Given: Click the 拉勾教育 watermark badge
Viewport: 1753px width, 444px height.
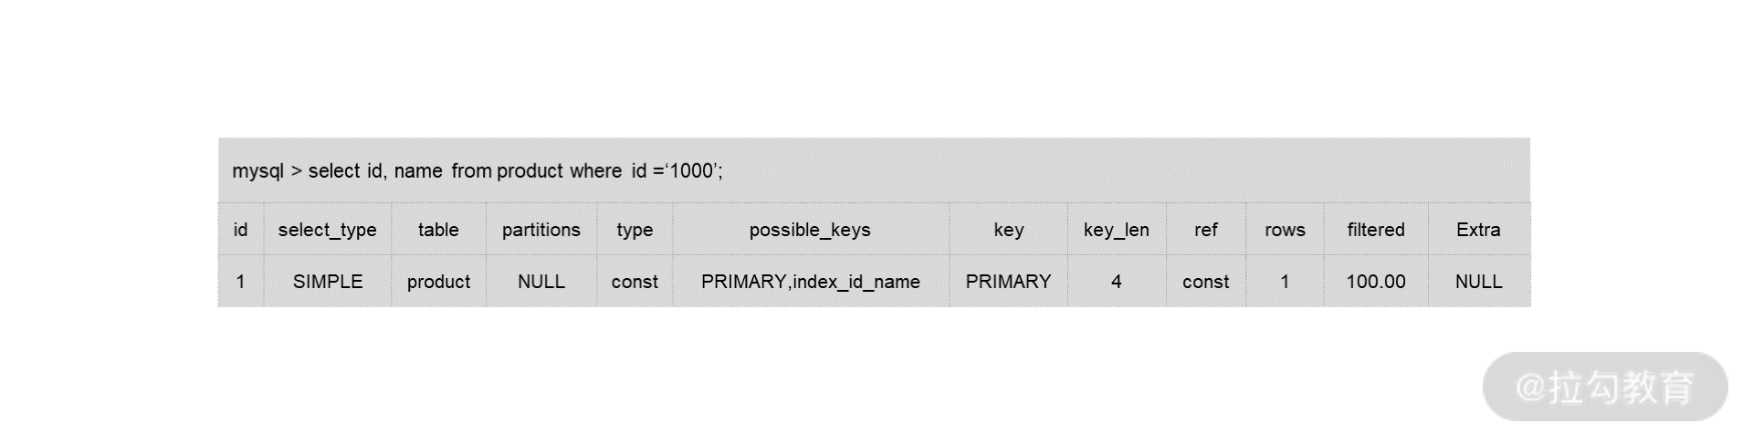Looking at the screenshot, I should click(x=1605, y=387).
